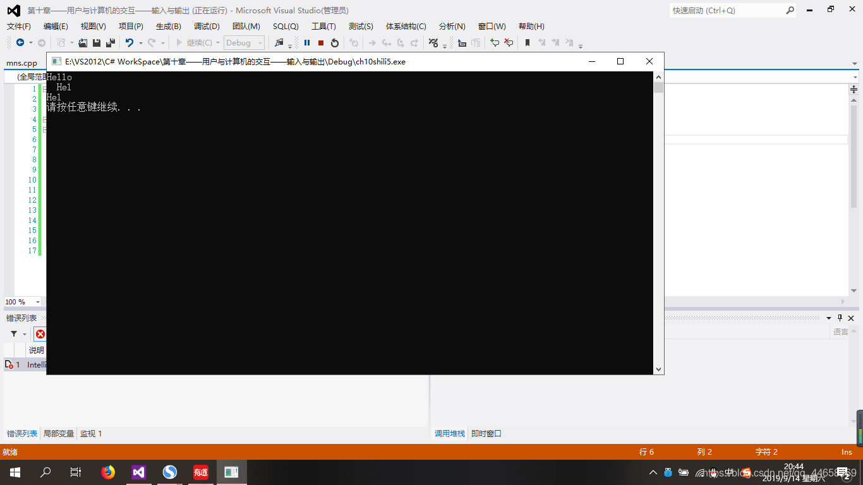Toggle the Ins insert mode indicator
The image size is (863, 485).
[x=846, y=452]
